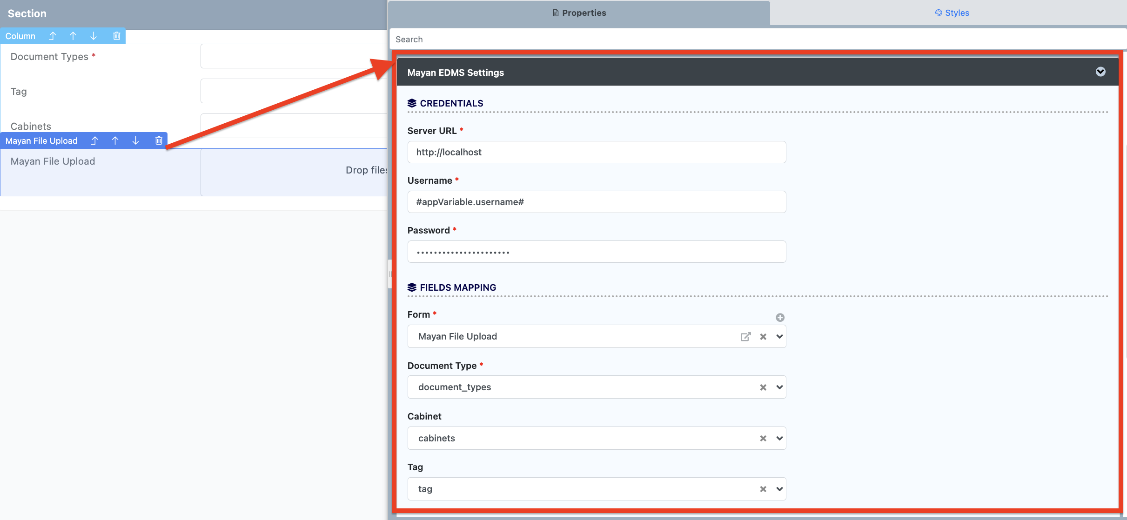Viewport: 1127px width, 520px height.
Task: Edit the Server URL field
Action: coord(597,152)
